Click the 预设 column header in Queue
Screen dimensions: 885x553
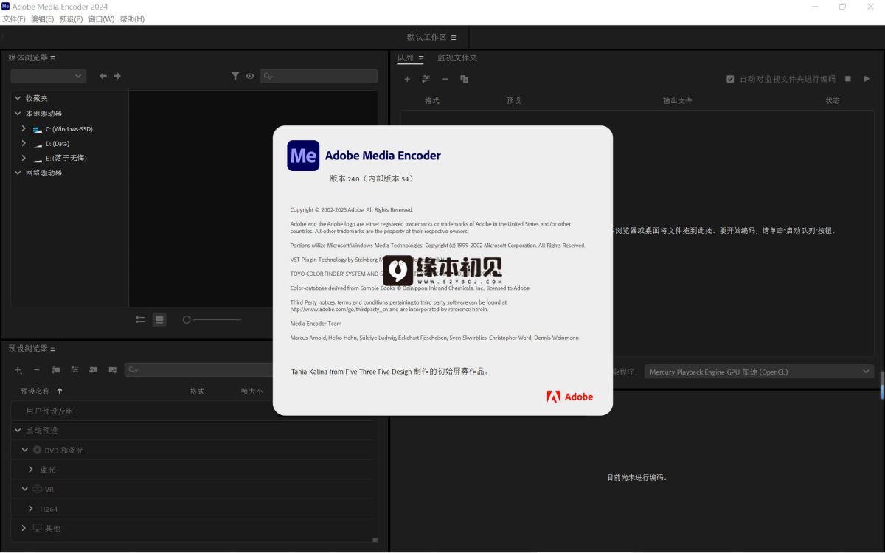[514, 100]
